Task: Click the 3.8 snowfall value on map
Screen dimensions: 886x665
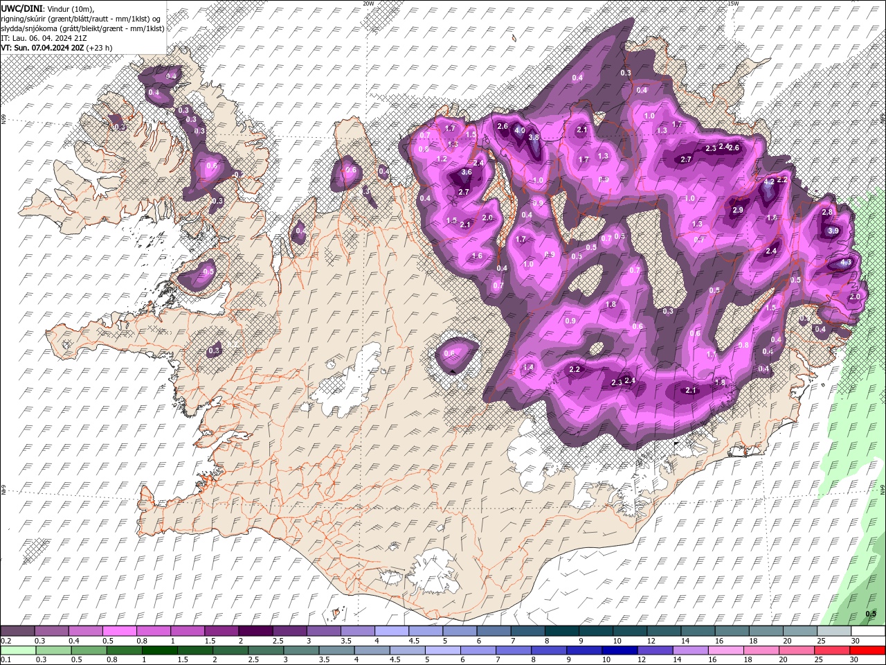Action: (x=534, y=138)
